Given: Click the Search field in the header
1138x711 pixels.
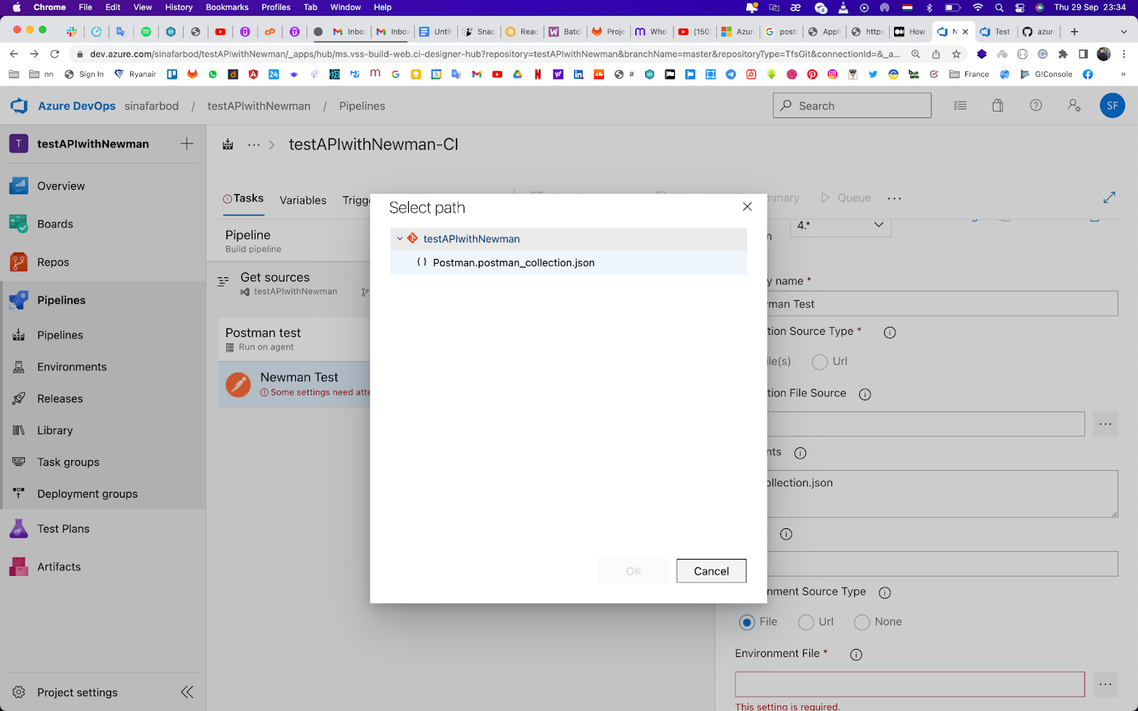Looking at the screenshot, I should tap(852, 106).
